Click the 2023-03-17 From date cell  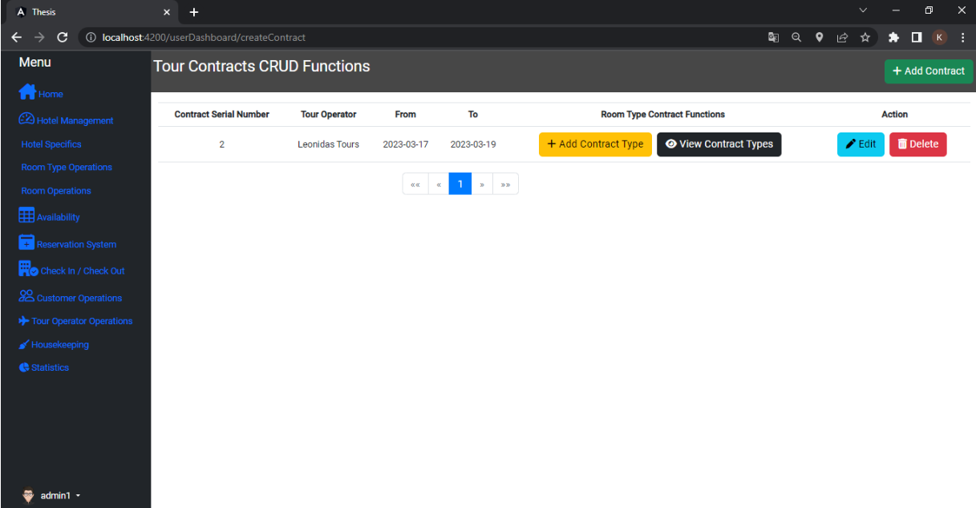[406, 144]
